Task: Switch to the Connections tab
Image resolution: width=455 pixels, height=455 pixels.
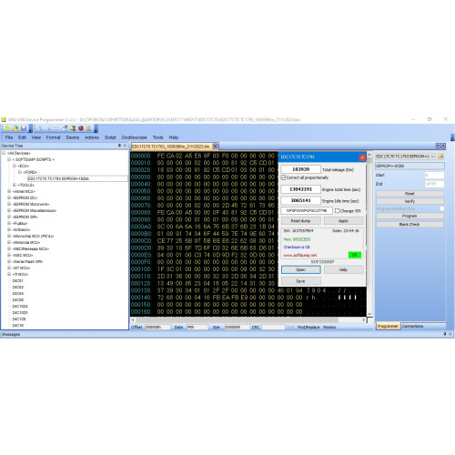Action: [x=412, y=326]
